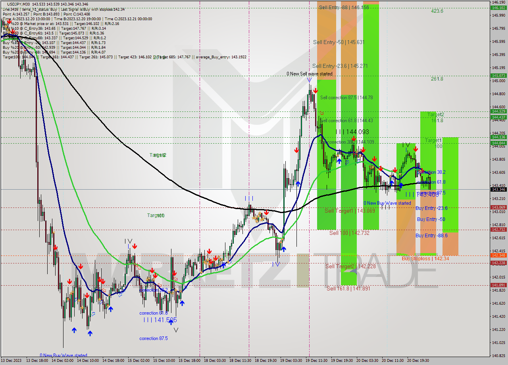Click the 'Sell Entry -50 | 145.631' label
This screenshot has height=365, width=508.
pyautogui.click(x=339, y=42)
